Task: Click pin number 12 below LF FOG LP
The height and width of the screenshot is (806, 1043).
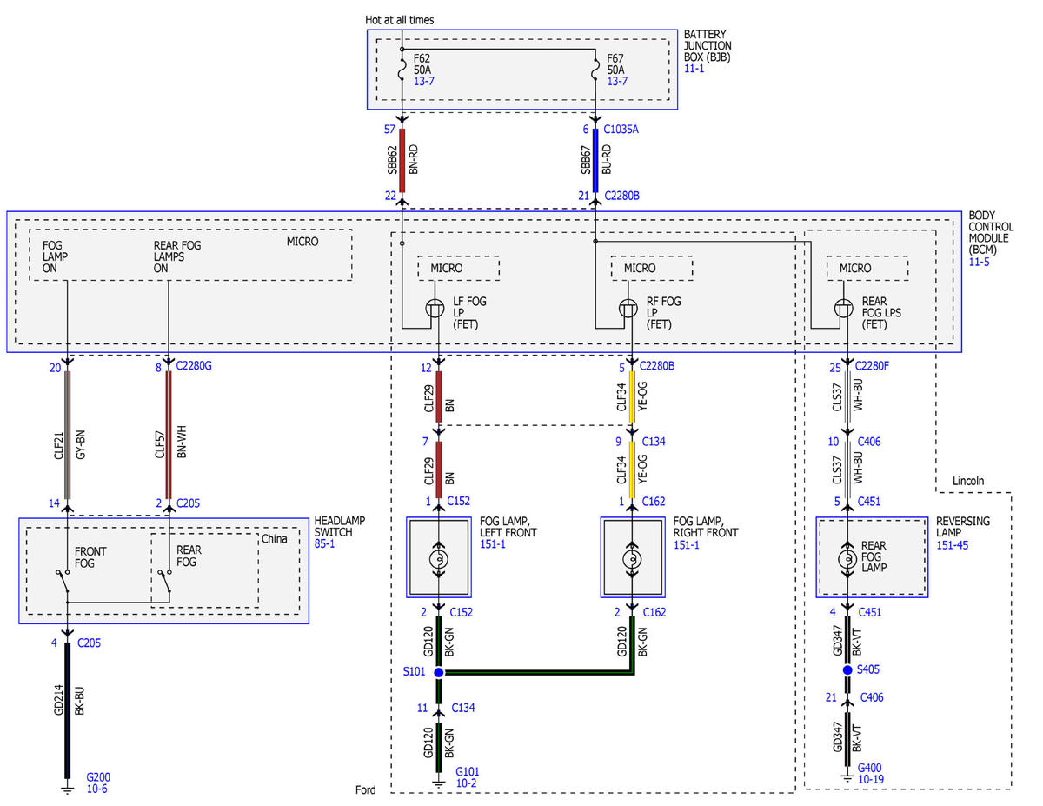Action: pyautogui.click(x=427, y=367)
